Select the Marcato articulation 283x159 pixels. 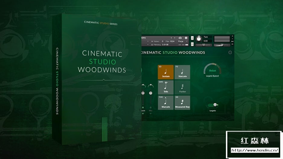(x=166, y=103)
